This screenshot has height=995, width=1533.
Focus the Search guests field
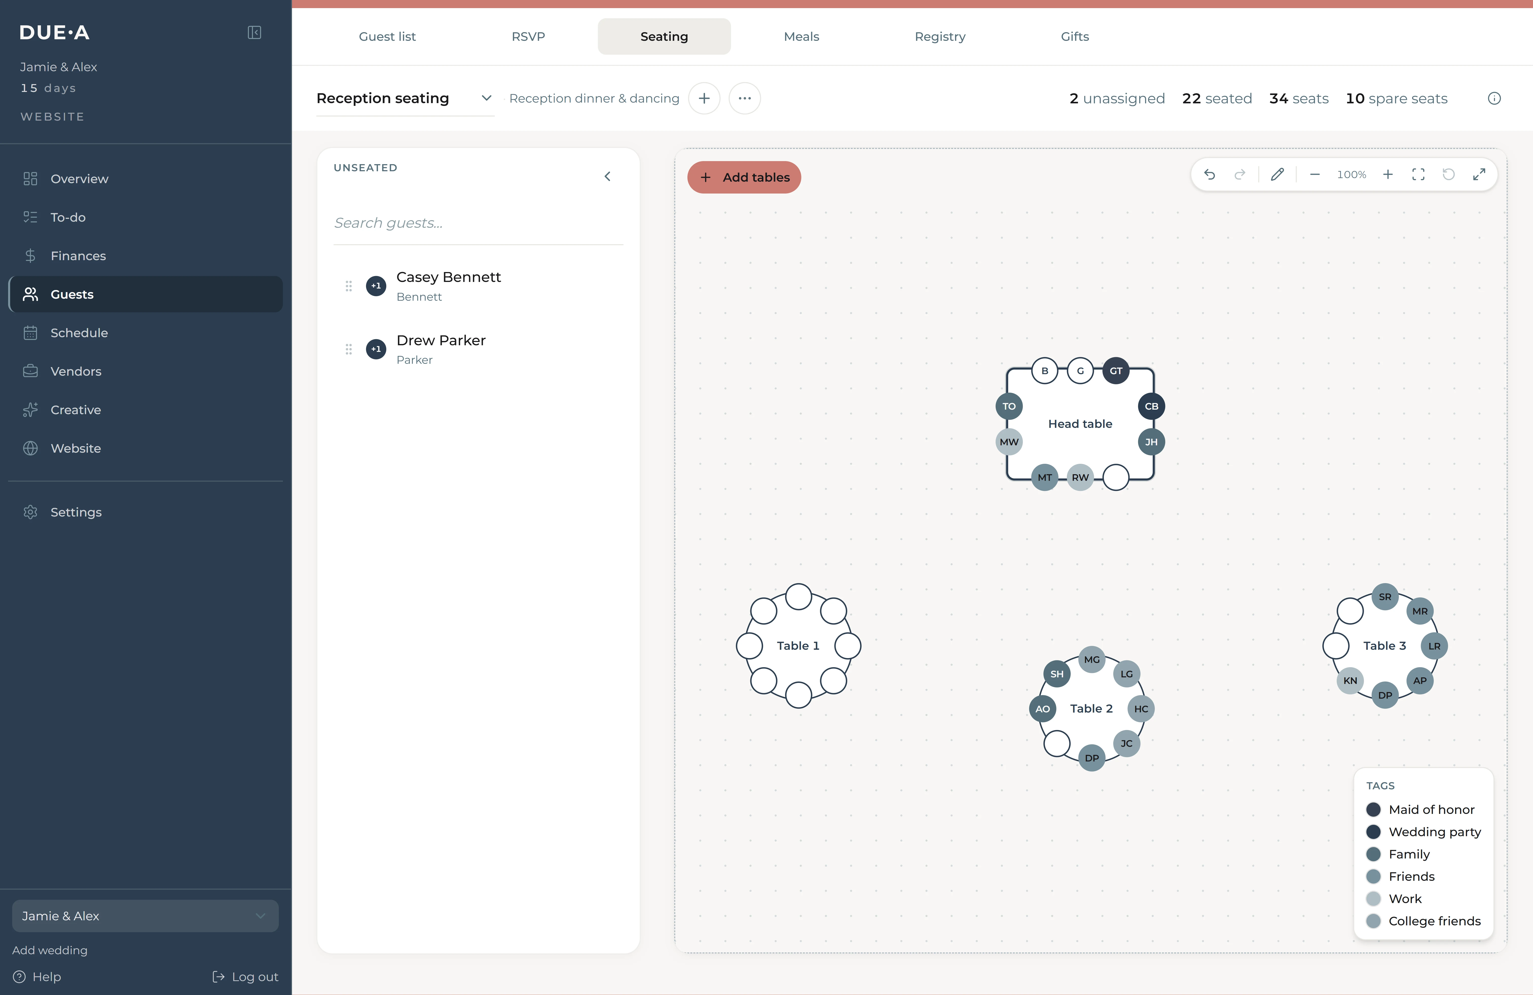(x=478, y=223)
